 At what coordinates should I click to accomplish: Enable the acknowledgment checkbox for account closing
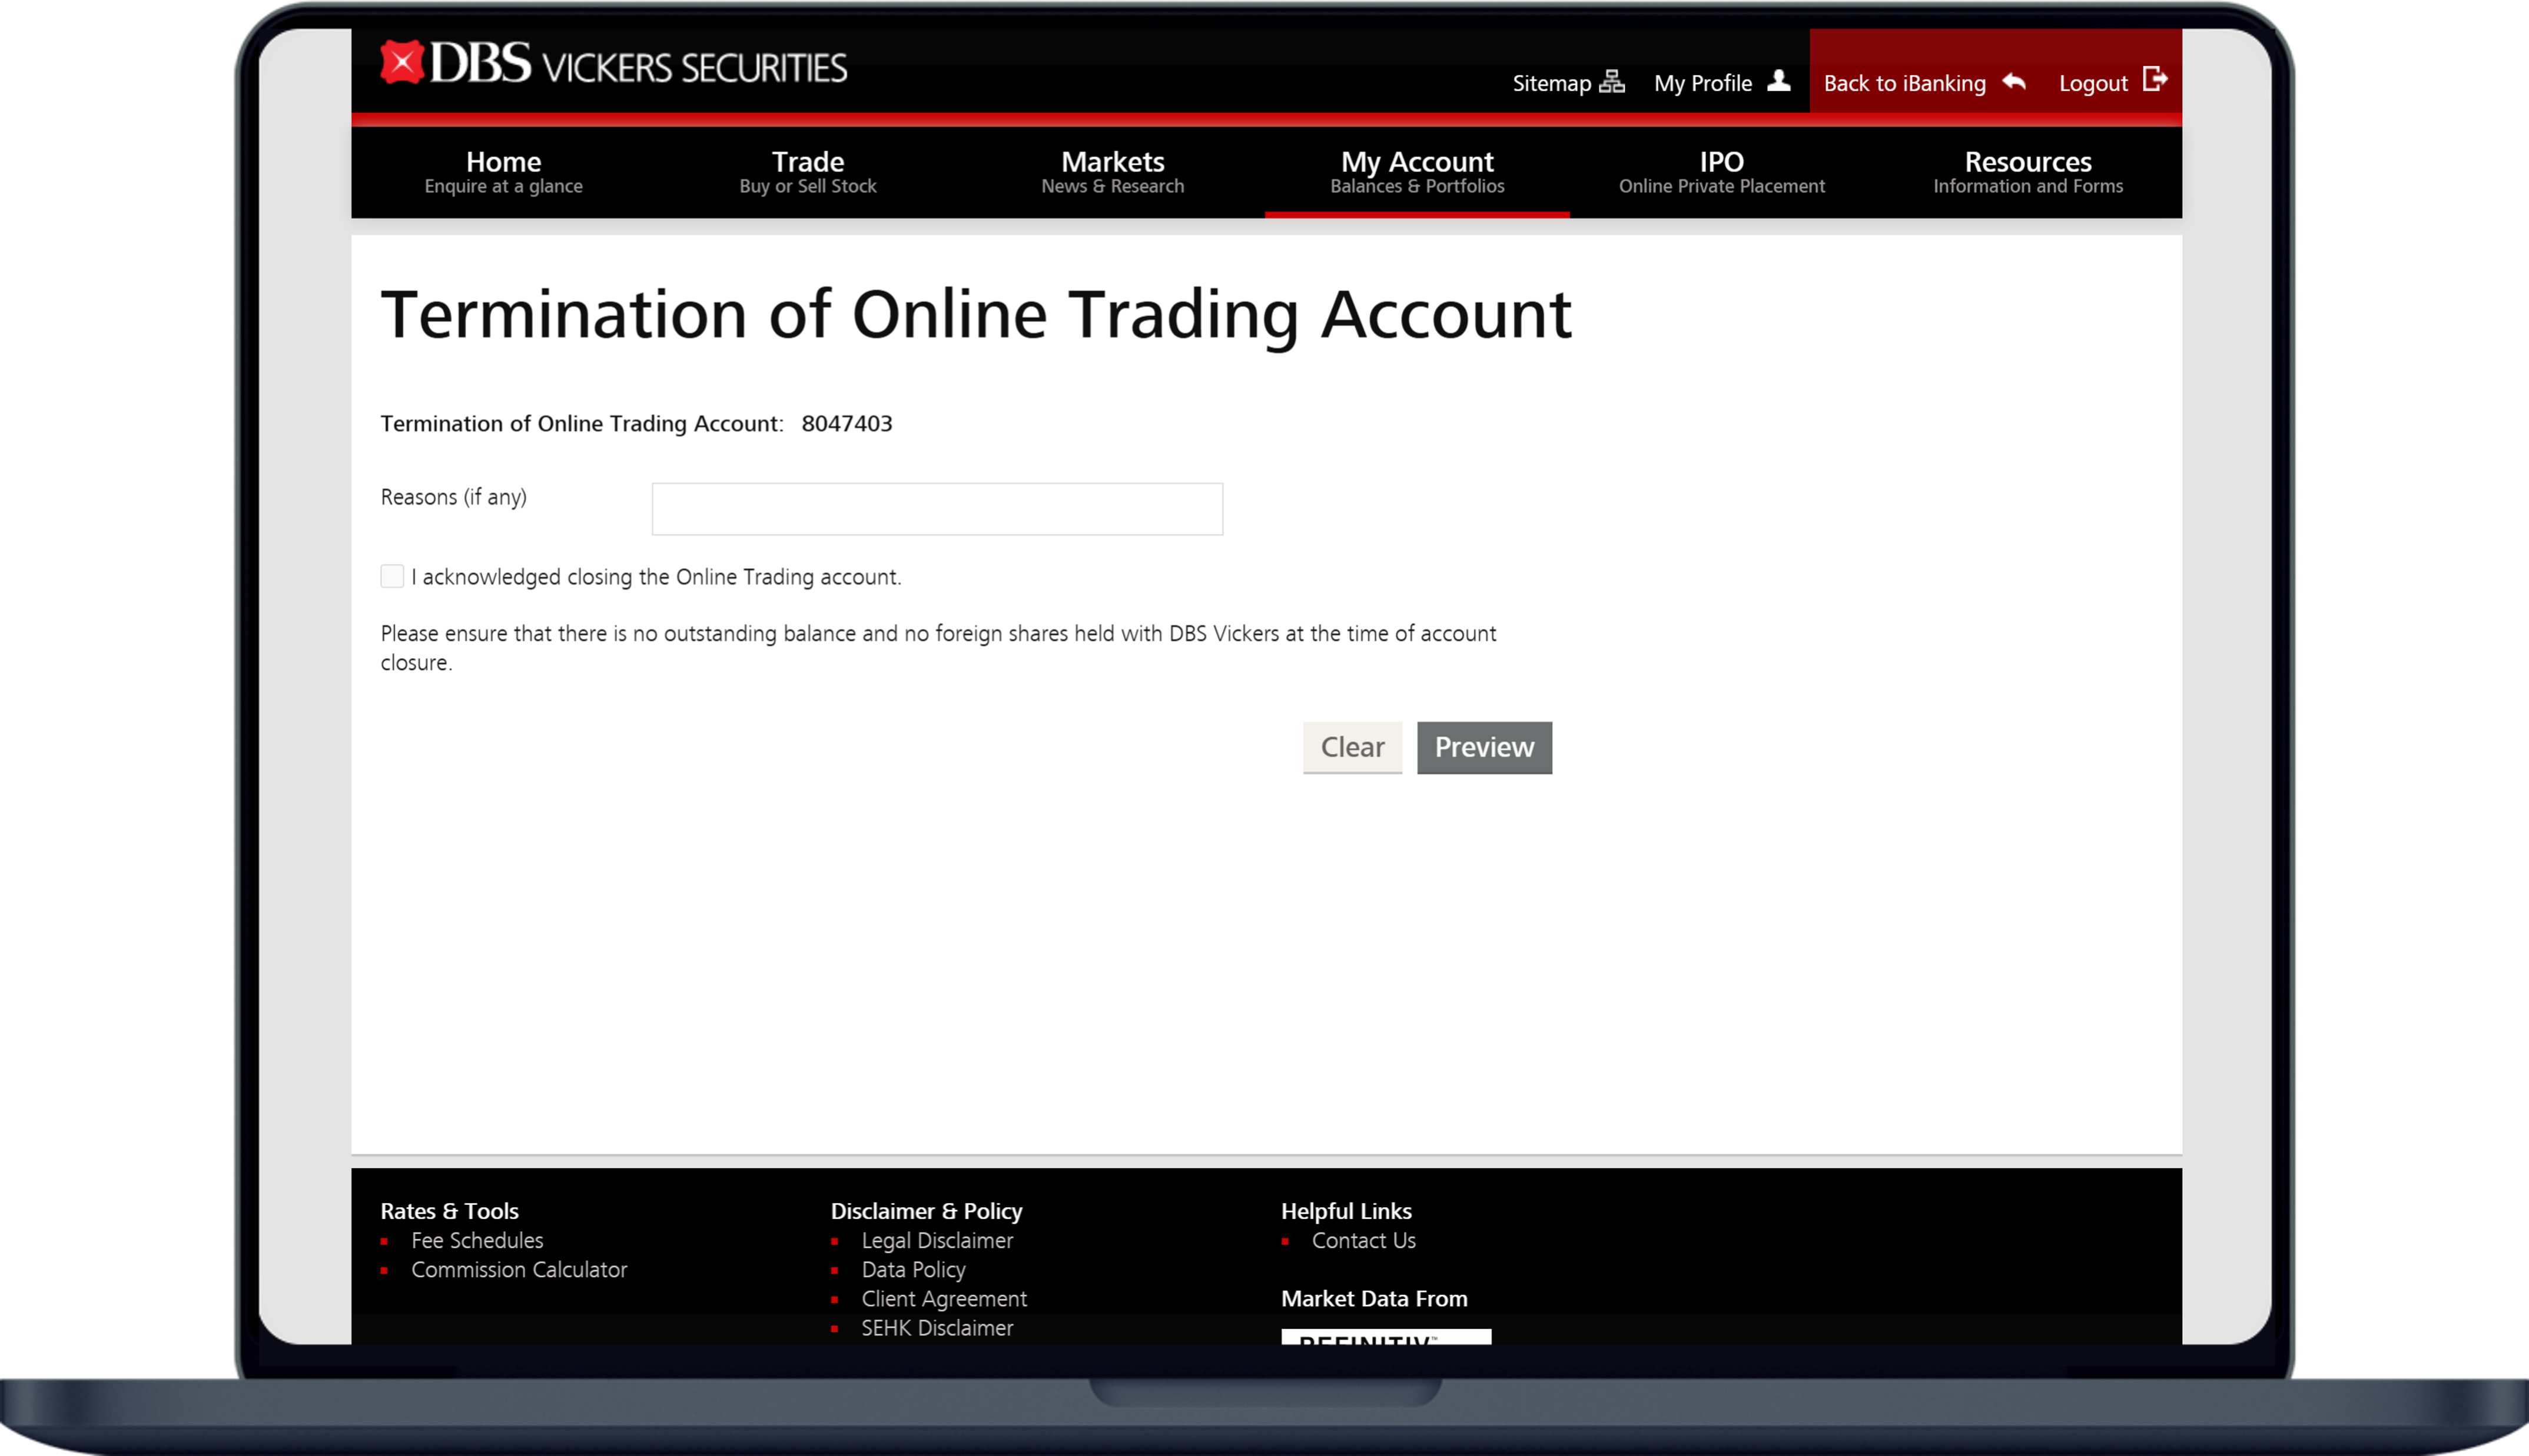[391, 576]
